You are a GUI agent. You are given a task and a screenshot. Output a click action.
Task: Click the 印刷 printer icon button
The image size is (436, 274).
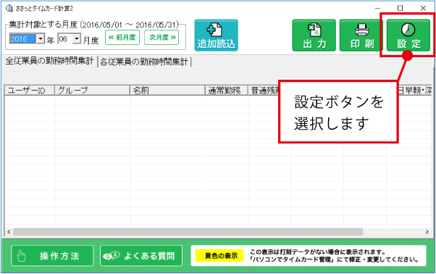(361, 36)
